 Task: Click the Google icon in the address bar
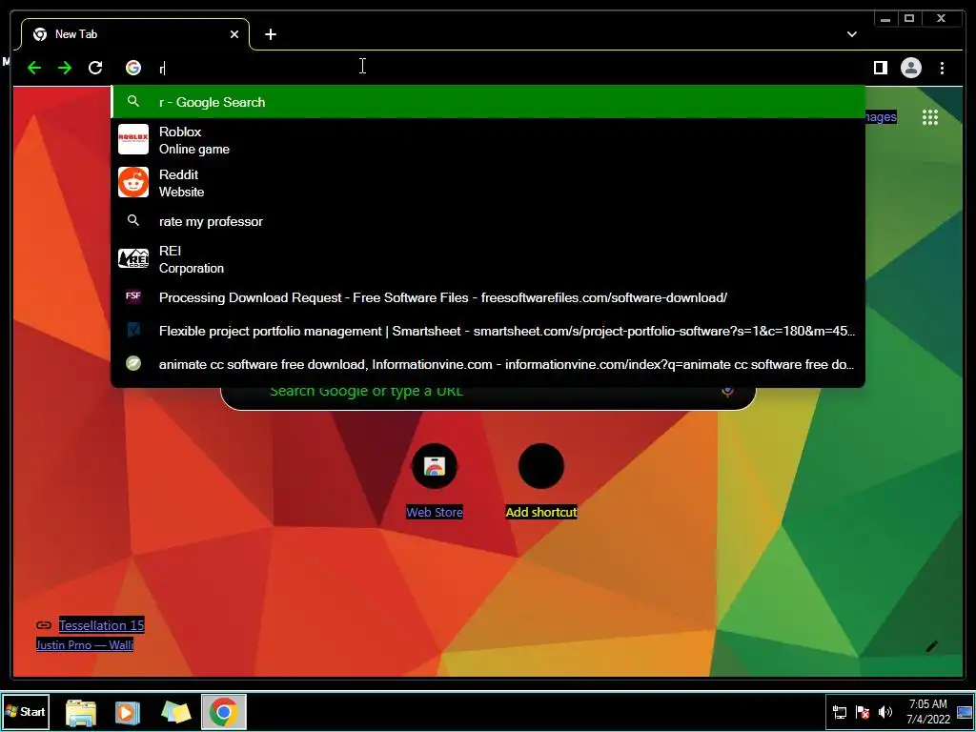pyautogui.click(x=133, y=68)
